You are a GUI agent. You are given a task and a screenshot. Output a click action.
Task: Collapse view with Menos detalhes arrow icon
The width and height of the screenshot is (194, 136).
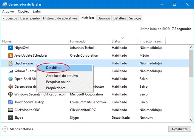(5, 129)
